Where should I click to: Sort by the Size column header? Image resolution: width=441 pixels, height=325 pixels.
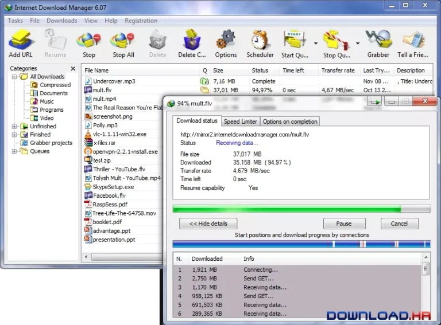pos(229,71)
